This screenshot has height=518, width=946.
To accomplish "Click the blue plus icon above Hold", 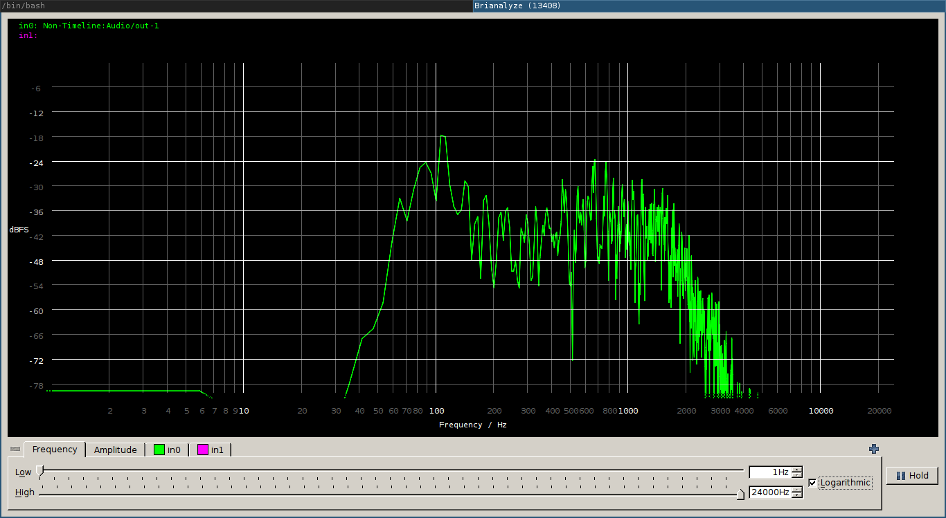I will point(874,449).
